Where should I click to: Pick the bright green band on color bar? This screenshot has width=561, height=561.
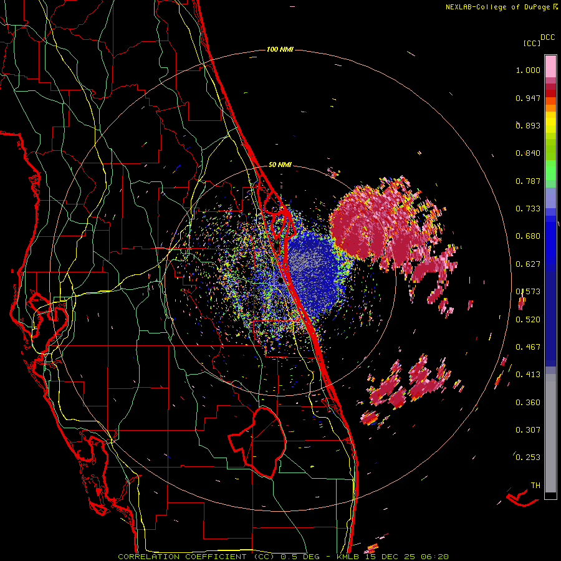550,170
